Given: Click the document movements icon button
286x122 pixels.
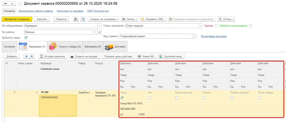Looking at the screenshot, I should click(x=76, y=19).
